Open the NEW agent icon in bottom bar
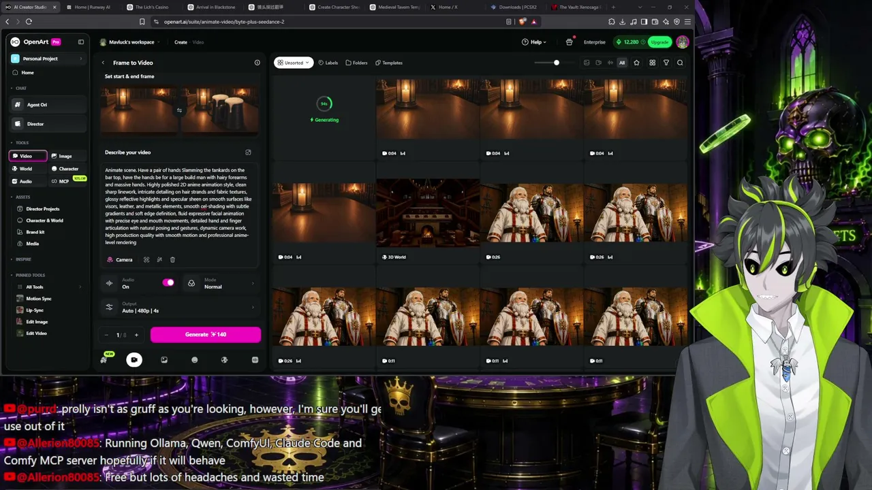This screenshot has width=872, height=490. 104,359
